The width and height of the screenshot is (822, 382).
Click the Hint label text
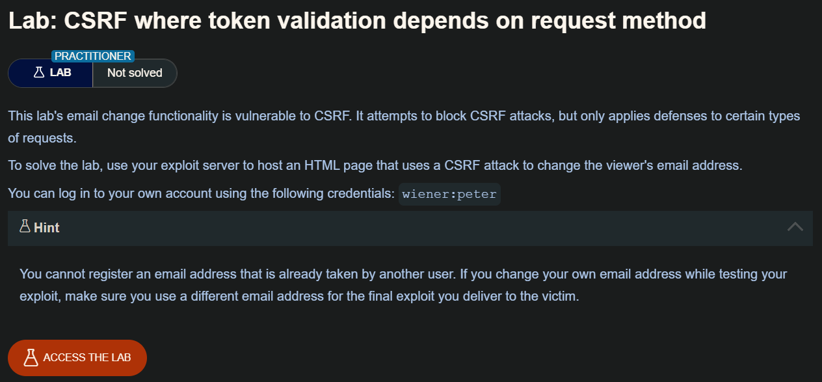point(47,228)
